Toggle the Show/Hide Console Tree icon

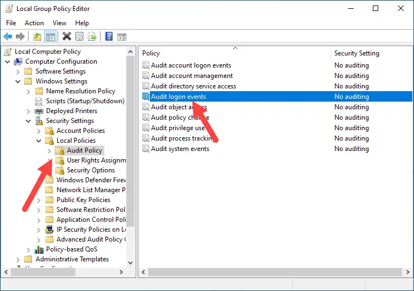pos(50,36)
